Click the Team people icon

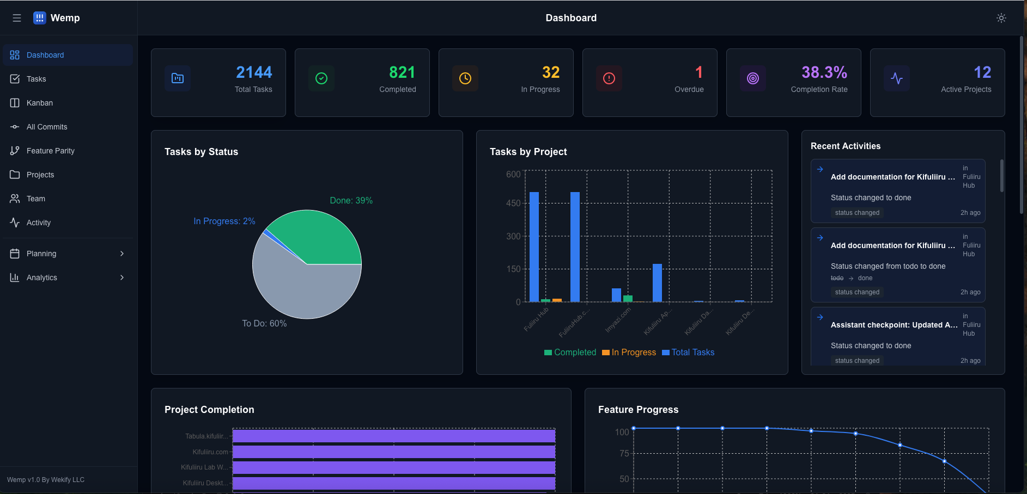(15, 199)
